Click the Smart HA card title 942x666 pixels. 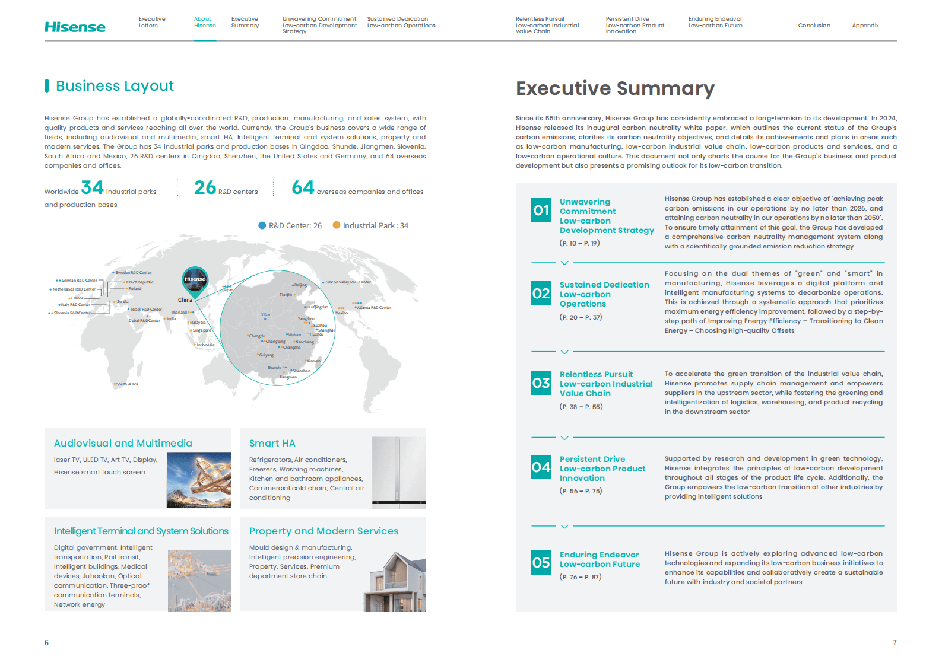[x=272, y=443]
